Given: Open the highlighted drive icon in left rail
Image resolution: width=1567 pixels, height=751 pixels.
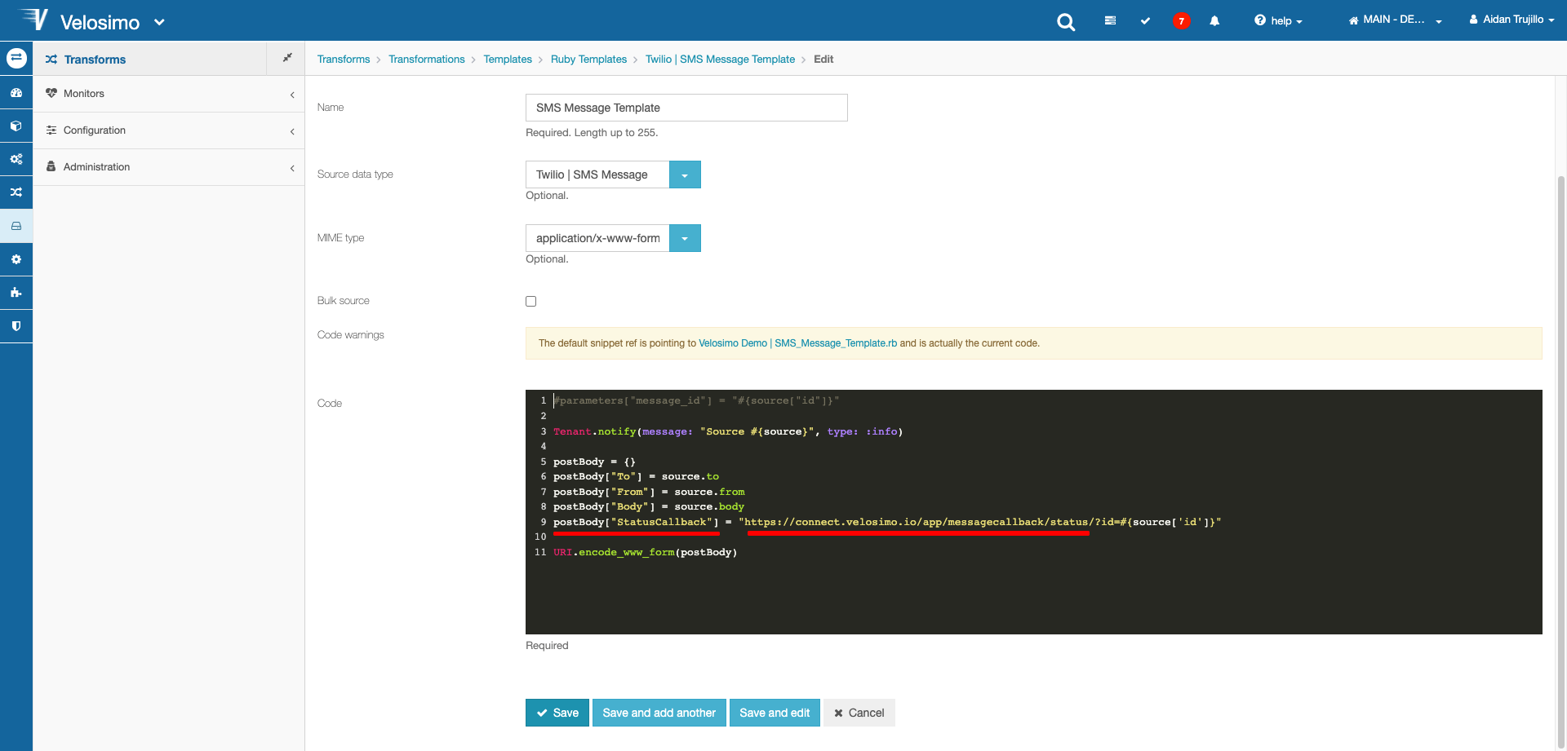Looking at the screenshot, I should pos(16,226).
